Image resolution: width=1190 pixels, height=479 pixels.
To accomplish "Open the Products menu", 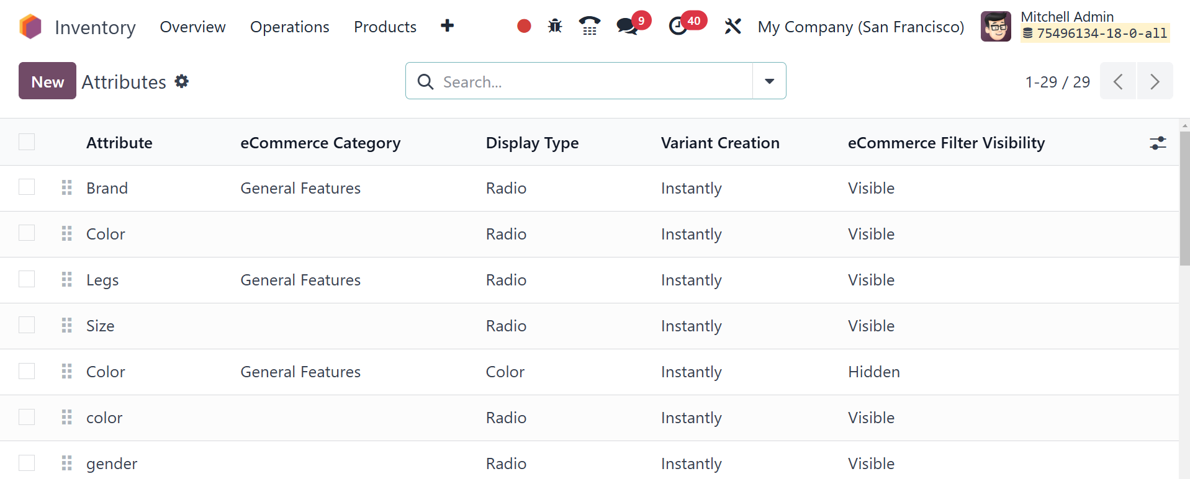I will pos(385,27).
